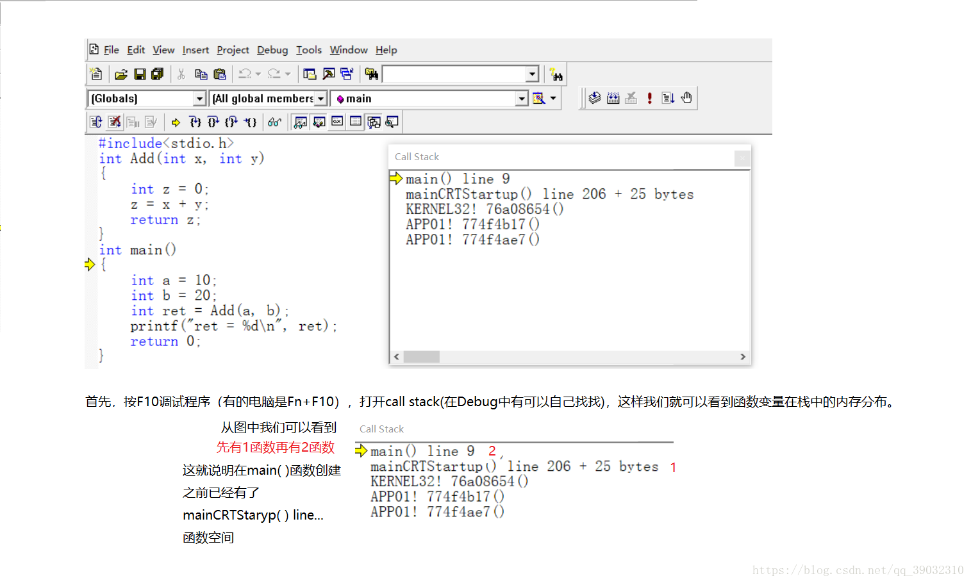Toggle the Disassembly window button

pyautogui.click(x=392, y=122)
